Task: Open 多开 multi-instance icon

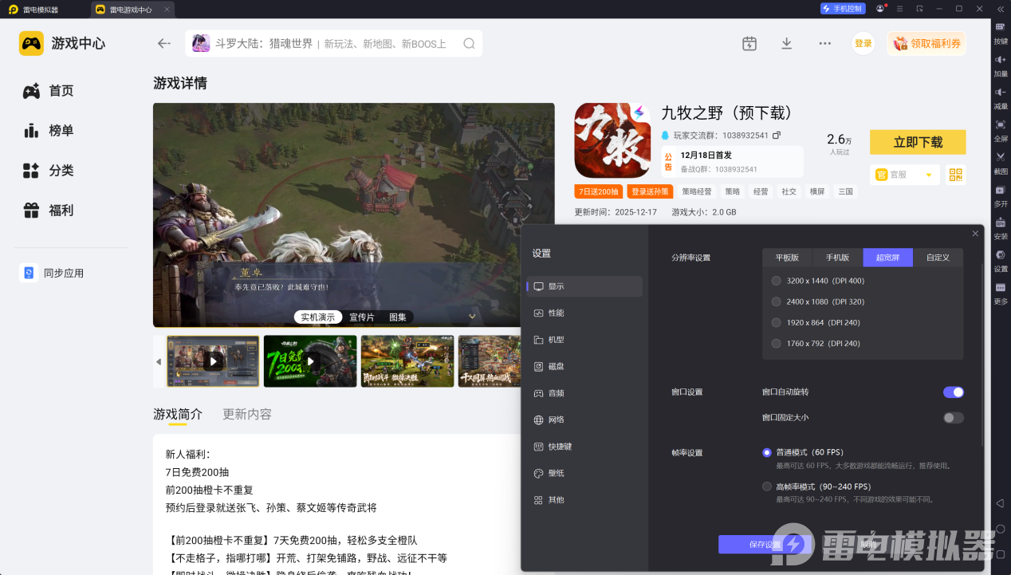Action: point(1001,190)
